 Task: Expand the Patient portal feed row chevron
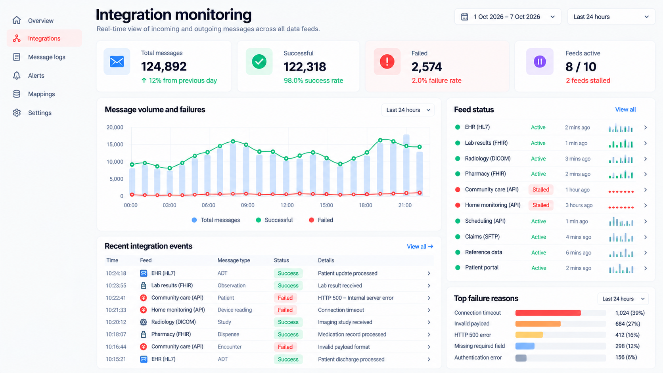[x=646, y=268]
